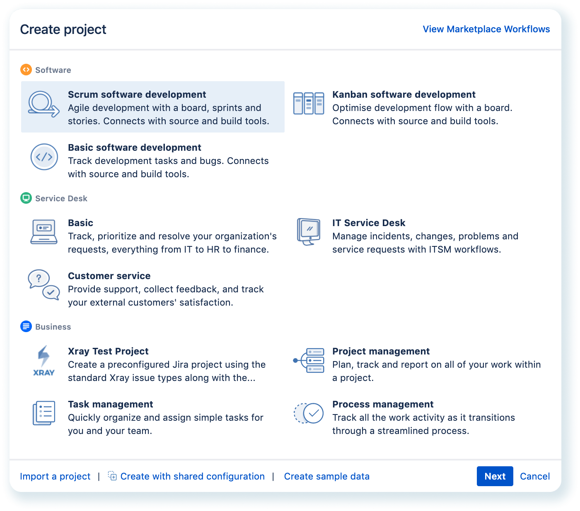Image resolution: width=580 pixels, height=511 pixels.
Task: Click description 'Track, prioritize and resolve'
Action: tap(172, 243)
